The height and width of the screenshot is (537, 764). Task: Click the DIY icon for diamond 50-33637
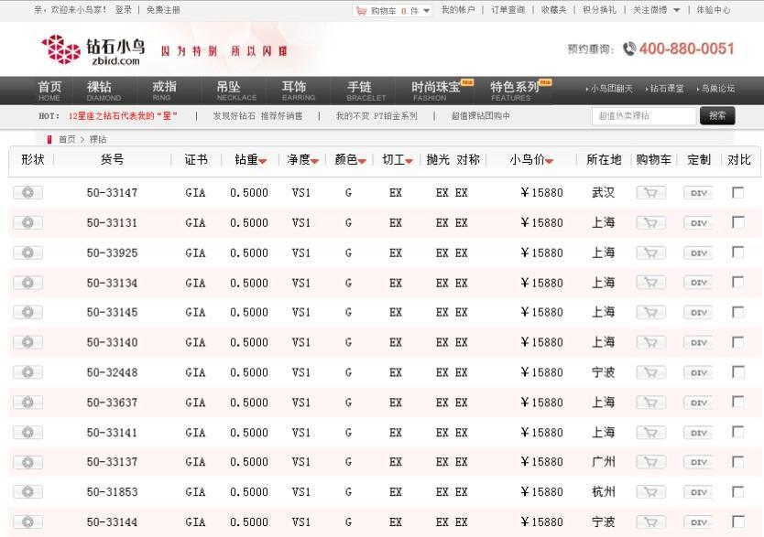pos(698,403)
